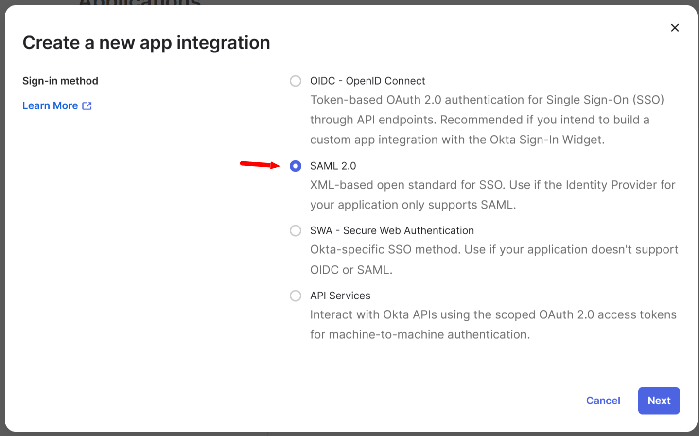699x436 pixels.
Task: Click the machine-to-machine authentication description
Action: pos(493,324)
